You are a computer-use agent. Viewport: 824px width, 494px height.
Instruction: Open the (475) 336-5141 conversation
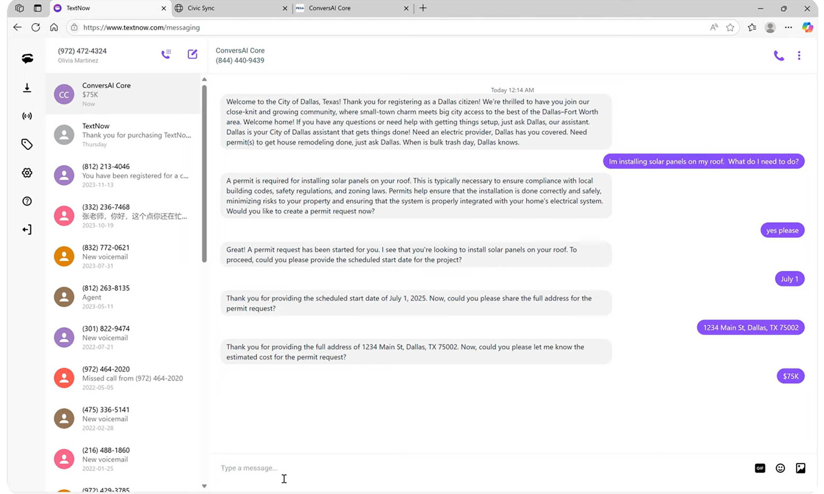pyautogui.click(x=123, y=419)
